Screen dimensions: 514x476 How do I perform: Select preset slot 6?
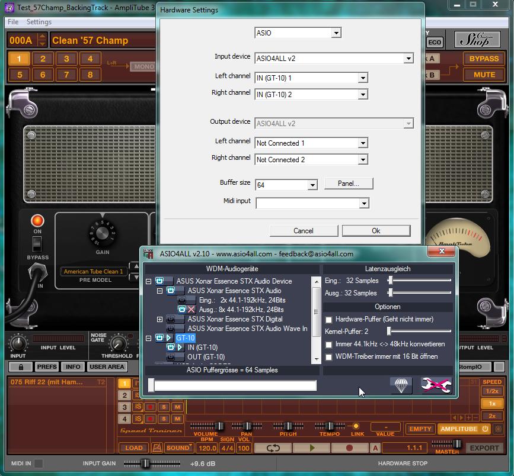pos(43,75)
